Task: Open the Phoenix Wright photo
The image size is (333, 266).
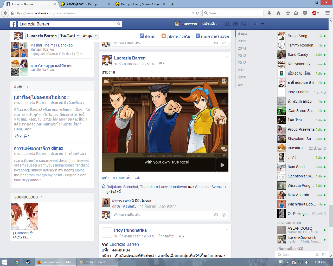Action: tap(165, 125)
